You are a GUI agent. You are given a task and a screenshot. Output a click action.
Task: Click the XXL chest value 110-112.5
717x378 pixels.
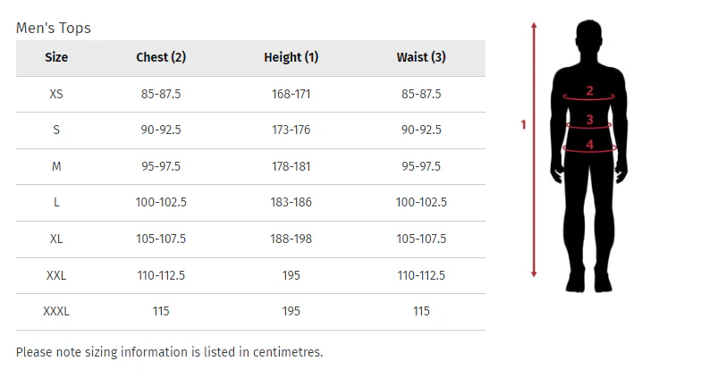(161, 275)
